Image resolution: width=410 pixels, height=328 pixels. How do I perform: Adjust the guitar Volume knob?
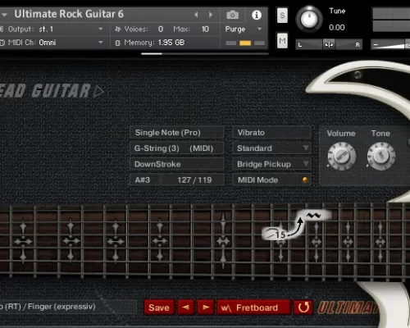coord(342,156)
